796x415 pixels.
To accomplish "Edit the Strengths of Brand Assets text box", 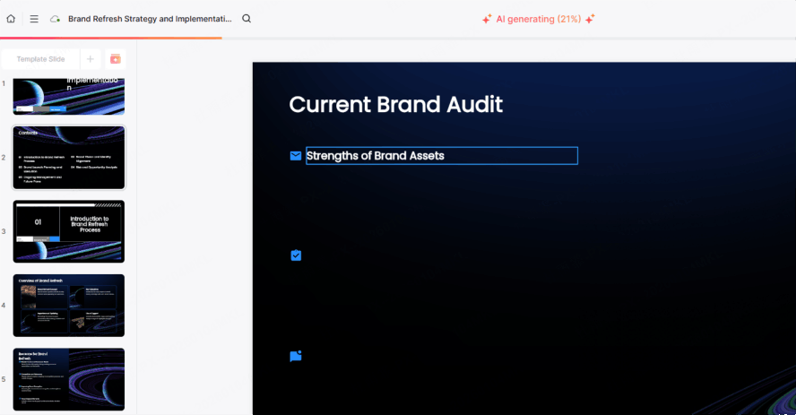I will [x=441, y=156].
